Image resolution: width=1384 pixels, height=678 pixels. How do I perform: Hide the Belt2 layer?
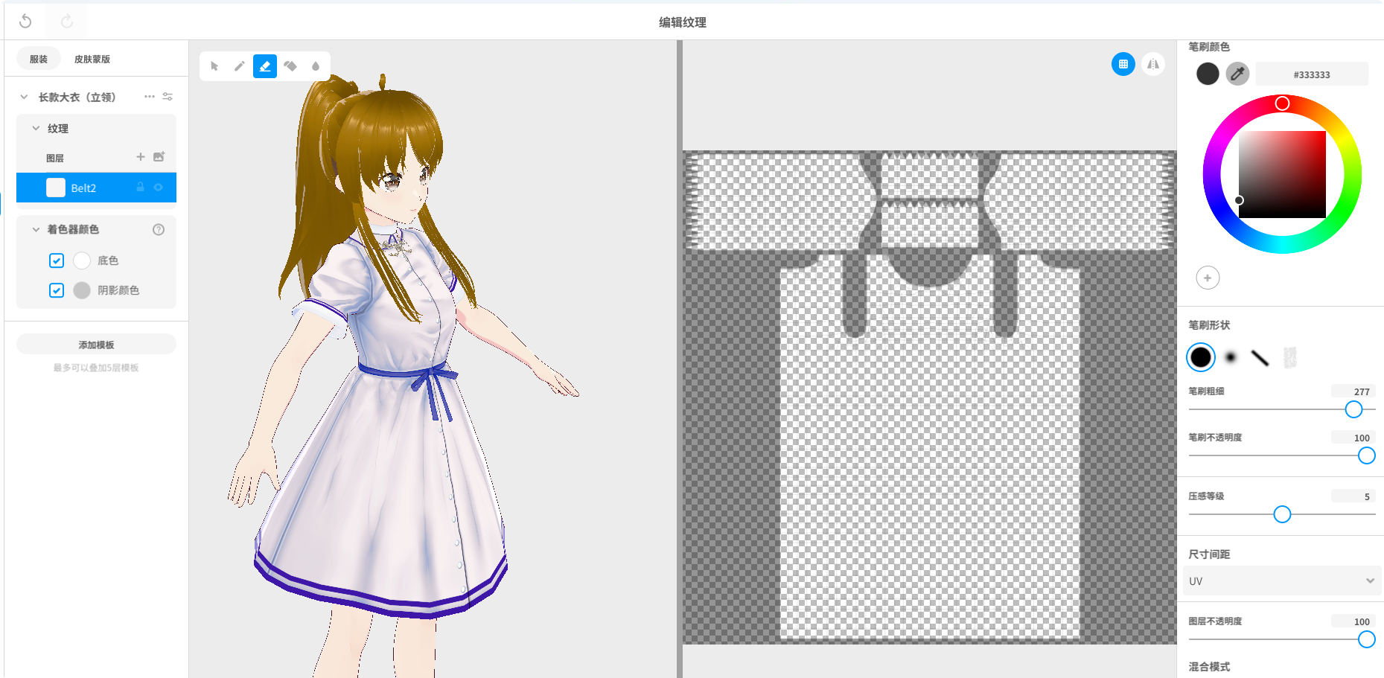pyautogui.click(x=158, y=188)
